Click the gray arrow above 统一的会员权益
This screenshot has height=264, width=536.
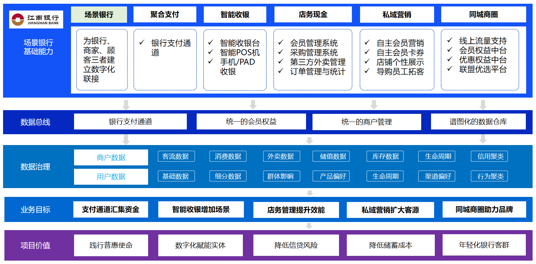click(x=253, y=105)
